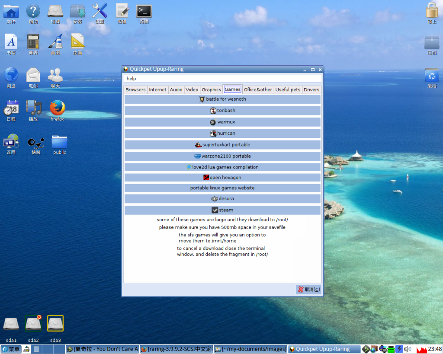Open the 菜单 start menu button

point(11,349)
